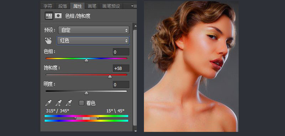Open the 红色 color range dropdown
Viewport: 285px width, 136px height.
(93, 41)
